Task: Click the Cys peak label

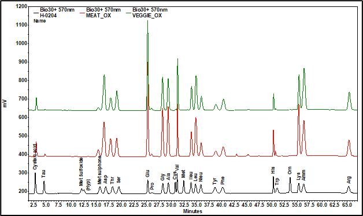Action: [x=174, y=175]
